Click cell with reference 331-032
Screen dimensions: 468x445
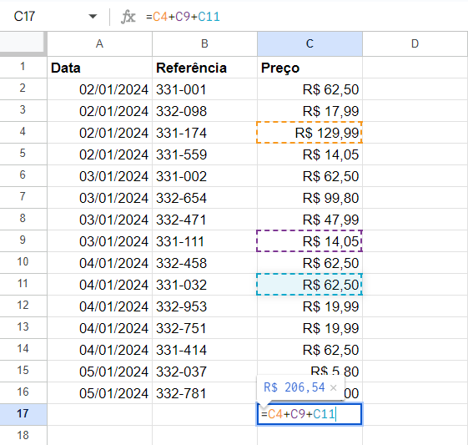[204, 285]
